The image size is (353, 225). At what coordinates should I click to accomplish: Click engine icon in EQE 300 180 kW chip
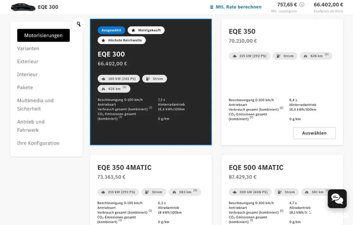103,79
